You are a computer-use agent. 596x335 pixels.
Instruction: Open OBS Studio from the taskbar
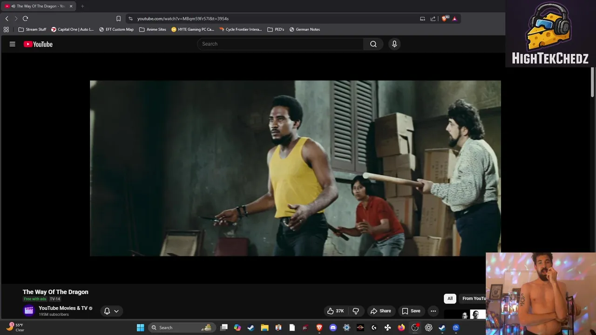point(415,328)
